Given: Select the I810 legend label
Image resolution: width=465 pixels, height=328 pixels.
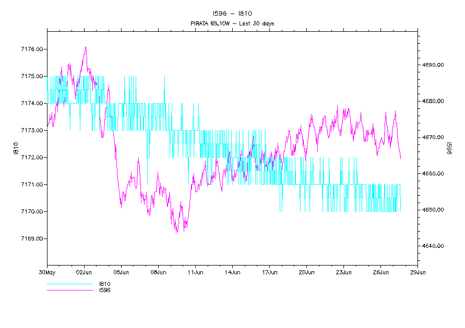Looking at the screenshot, I should (x=104, y=284).
